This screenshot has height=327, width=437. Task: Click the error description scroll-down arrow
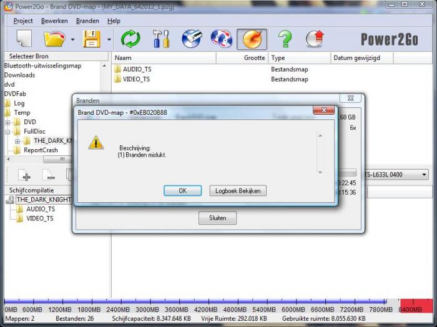320,172
